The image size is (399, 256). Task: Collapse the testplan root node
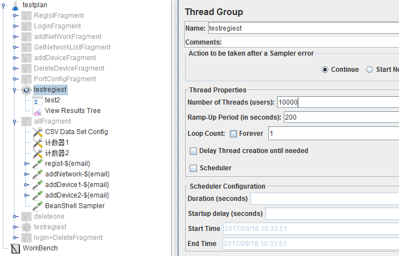point(3,5)
